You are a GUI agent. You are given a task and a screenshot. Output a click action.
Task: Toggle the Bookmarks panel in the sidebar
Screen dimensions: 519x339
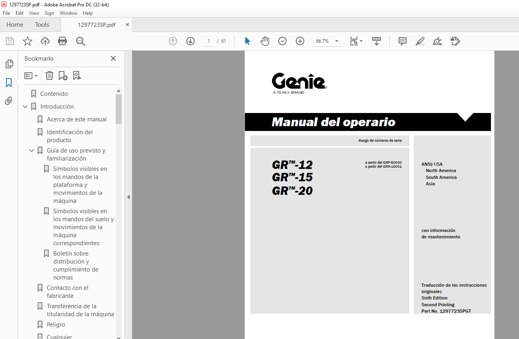tap(9, 83)
